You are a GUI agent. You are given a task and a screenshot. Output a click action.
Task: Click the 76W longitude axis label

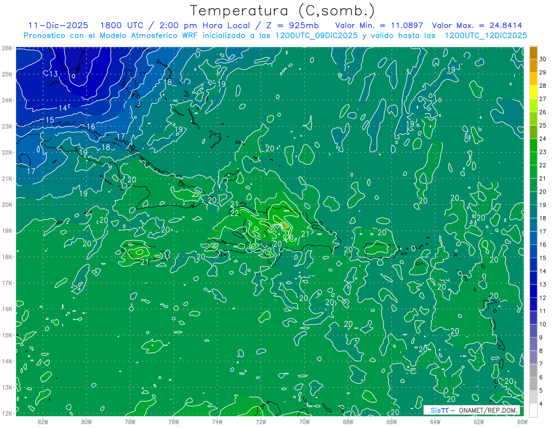tap(173, 422)
